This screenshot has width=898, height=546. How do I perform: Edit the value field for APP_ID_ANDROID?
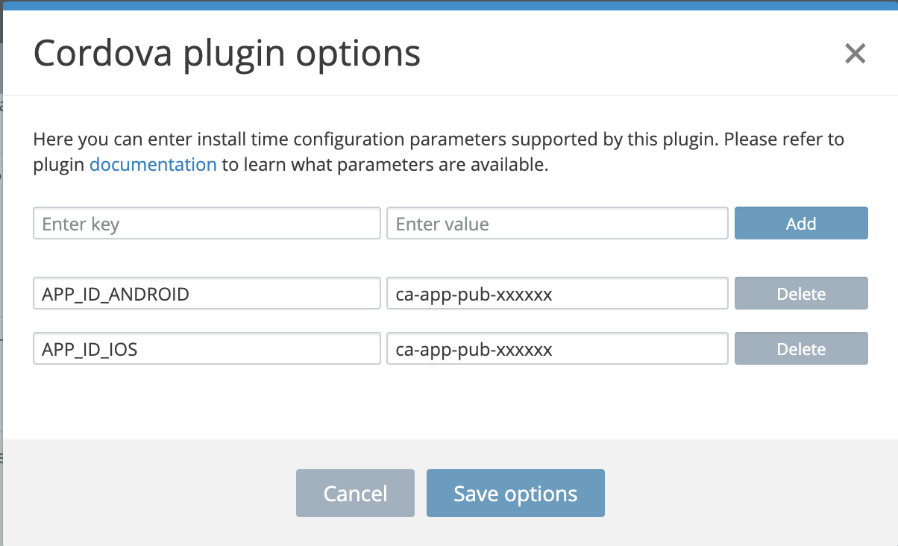click(557, 294)
